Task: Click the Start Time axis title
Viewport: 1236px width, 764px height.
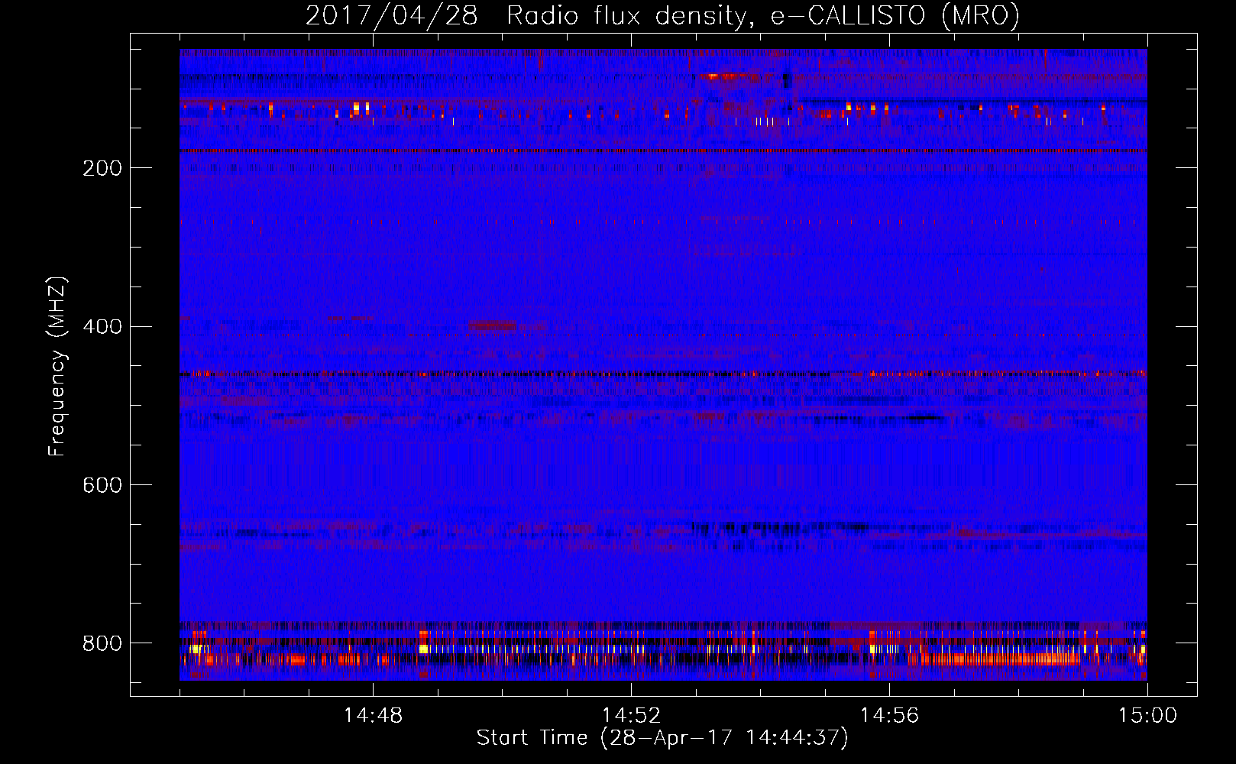Action: (662, 738)
